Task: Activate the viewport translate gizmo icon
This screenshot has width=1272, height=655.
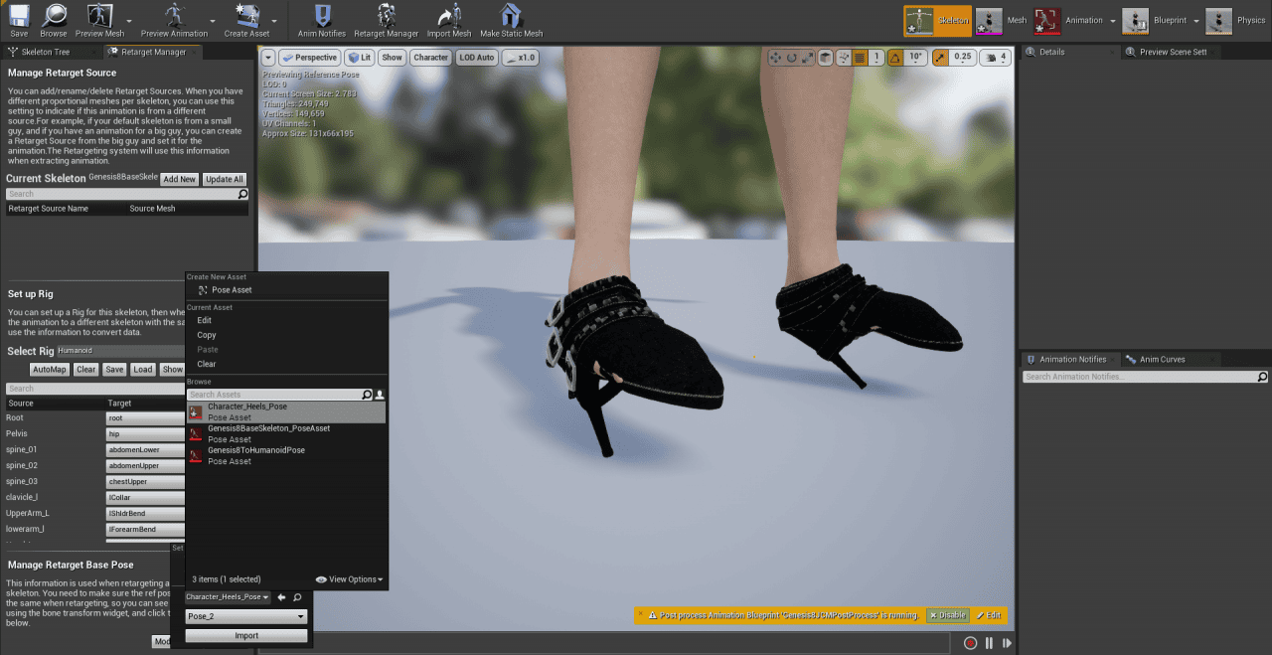Action: pyautogui.click(x=775, y=57)
